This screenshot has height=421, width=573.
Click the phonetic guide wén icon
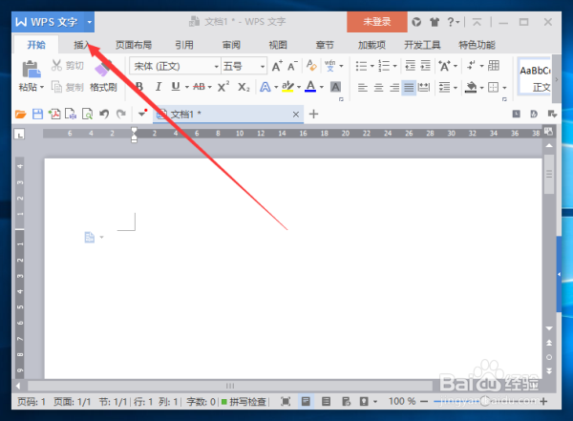point(330,66)
